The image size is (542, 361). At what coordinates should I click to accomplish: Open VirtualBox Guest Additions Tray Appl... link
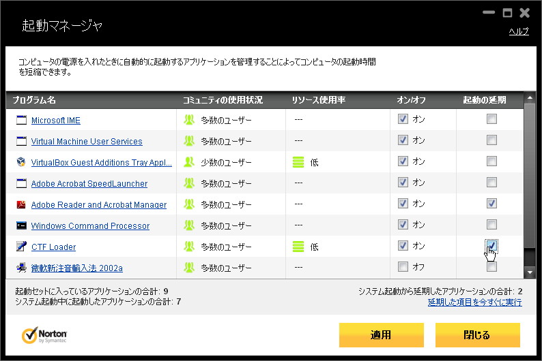pyautogui.click(x=101, y=162)
